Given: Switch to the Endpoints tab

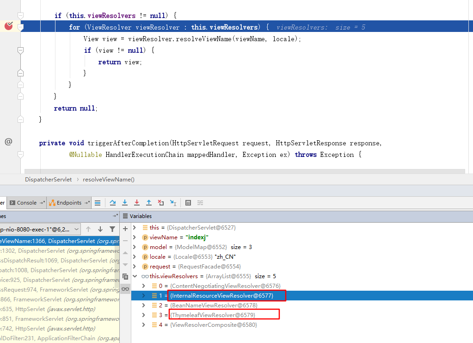Looking at the screenshot, I should (x=68, y=203).
